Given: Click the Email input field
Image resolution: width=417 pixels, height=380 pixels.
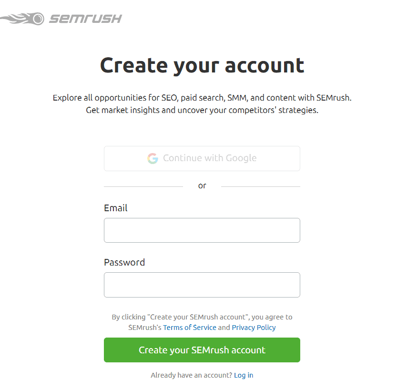Looking at the screenshot, I should [202, 230].
